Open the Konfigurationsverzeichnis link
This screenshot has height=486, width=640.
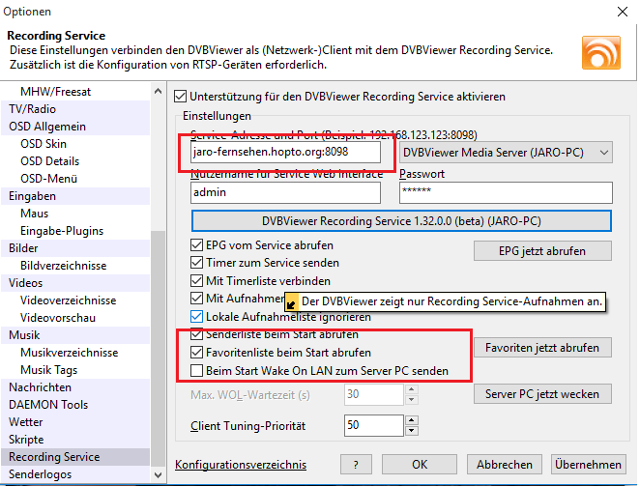coord(241,465)
